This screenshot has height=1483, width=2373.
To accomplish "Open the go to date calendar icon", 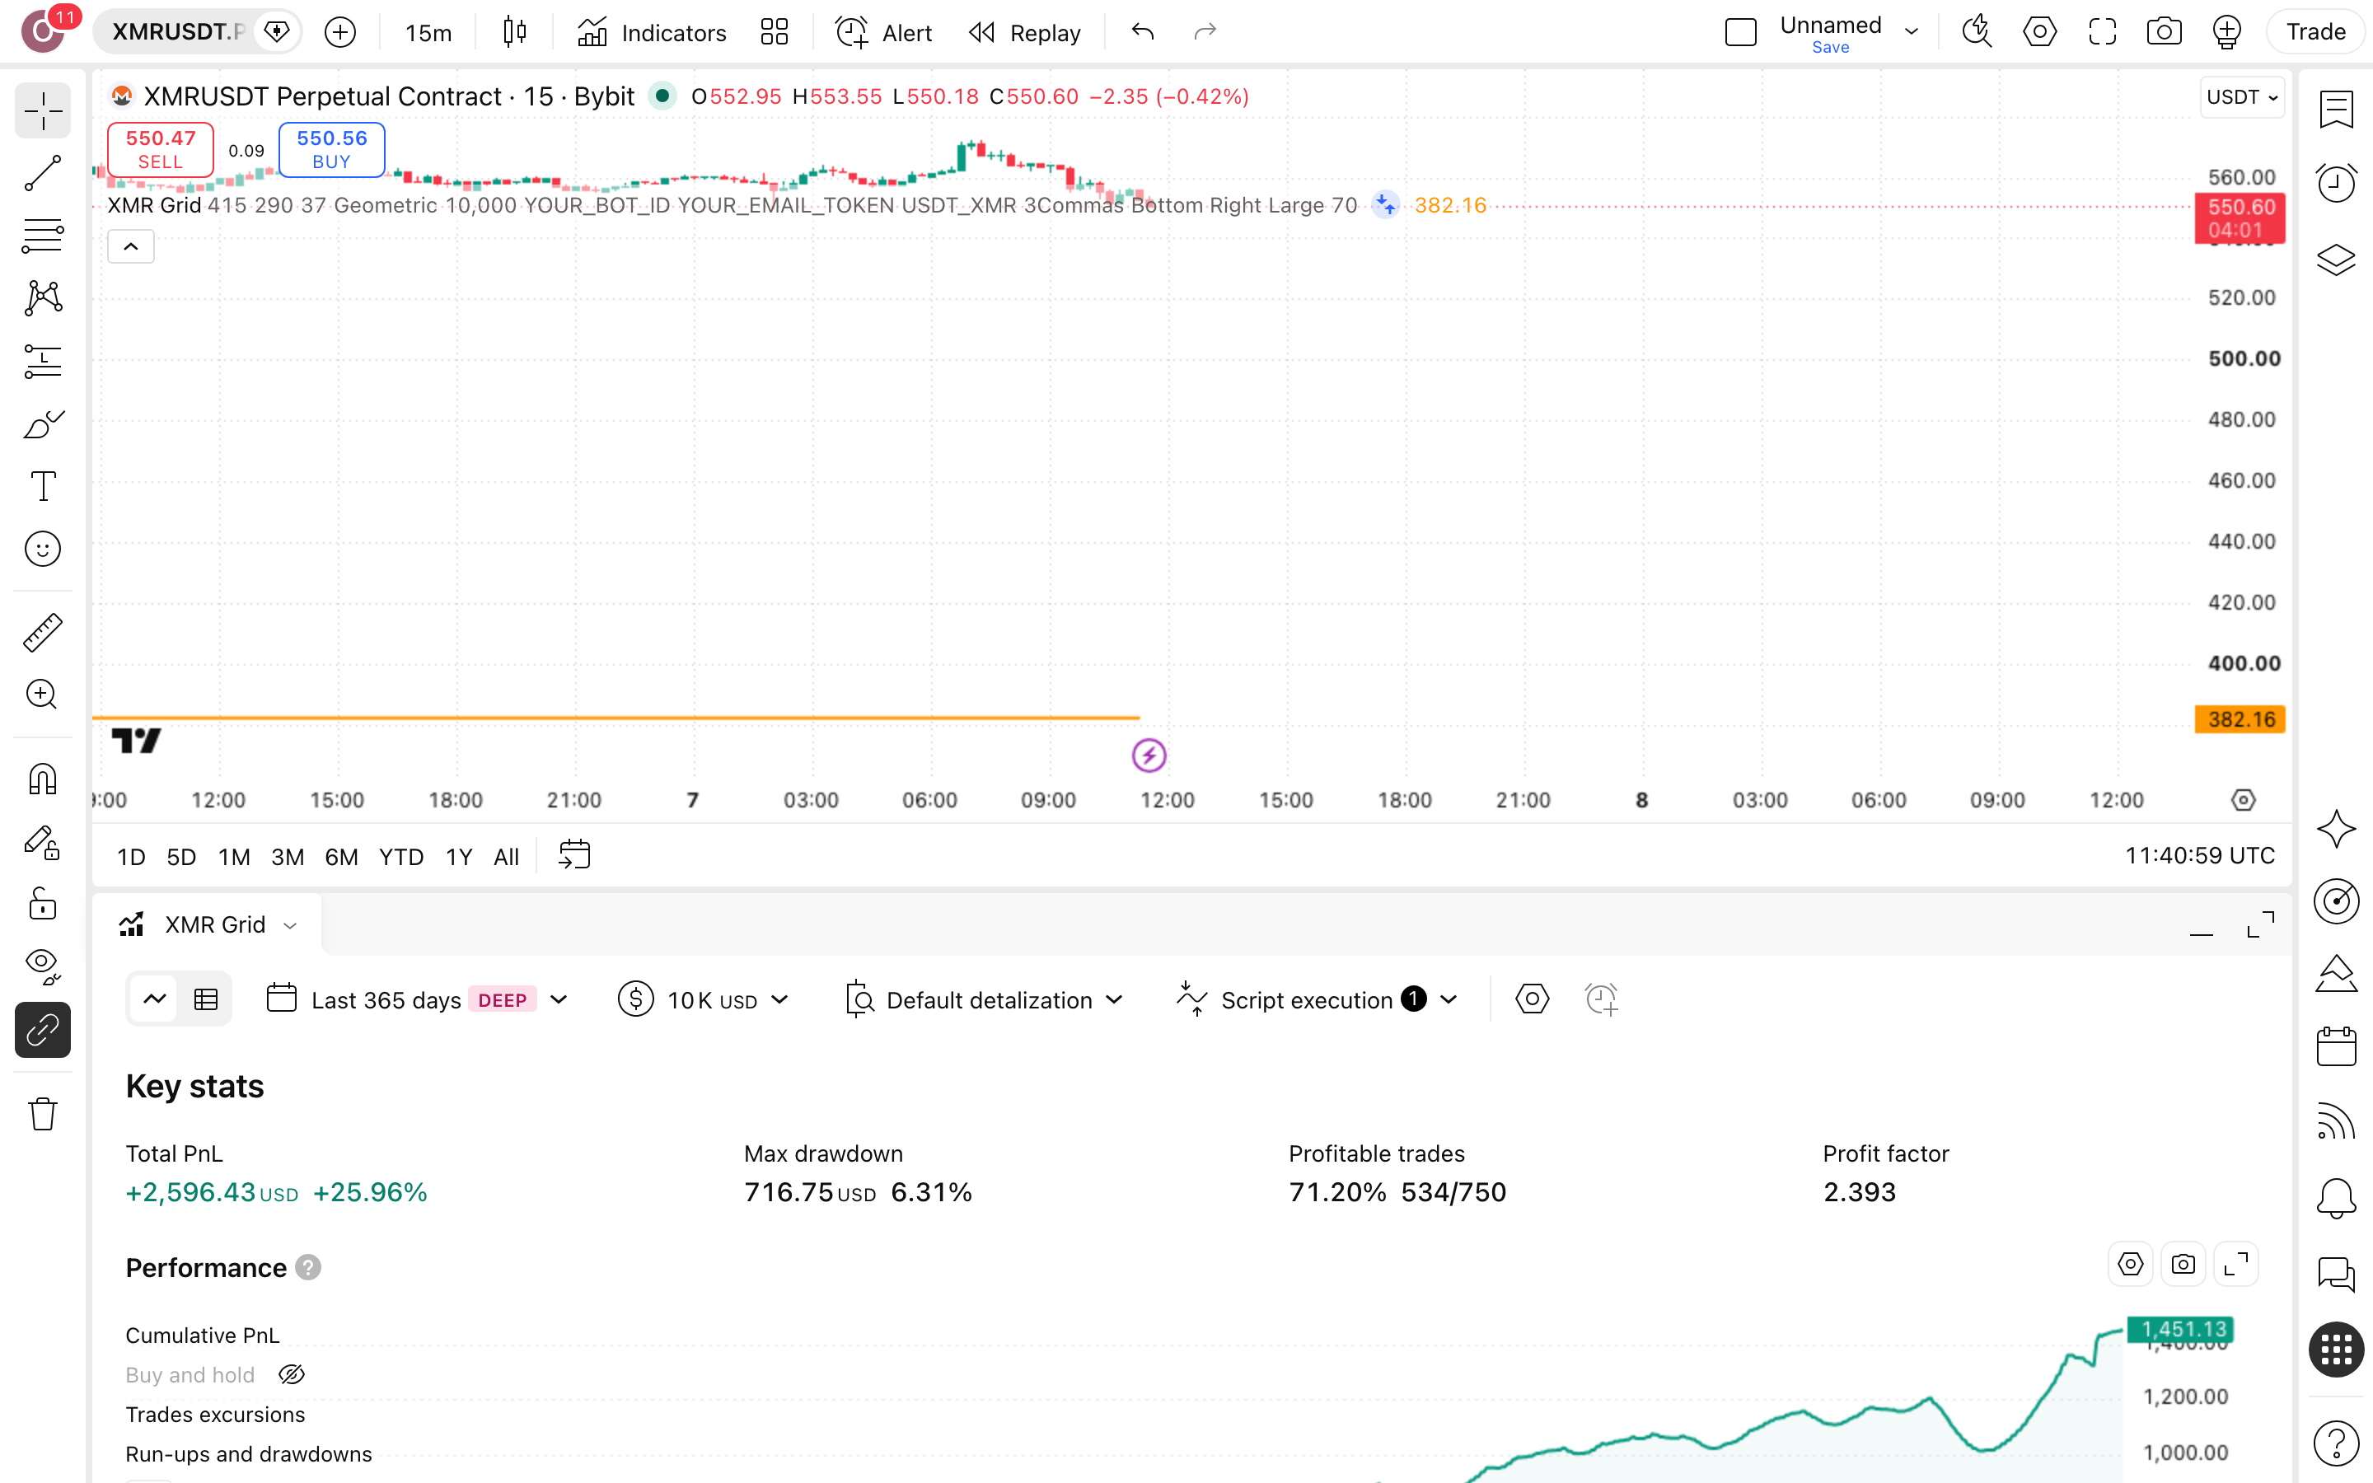I will 573,855.
